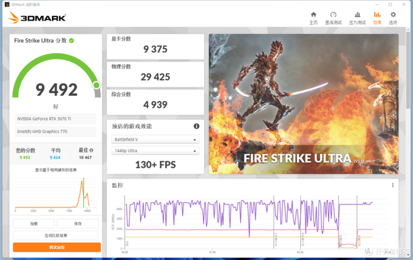Click the Save (保存) button
The height and width of the screenshot is (260, 413).
click(78, 224)
